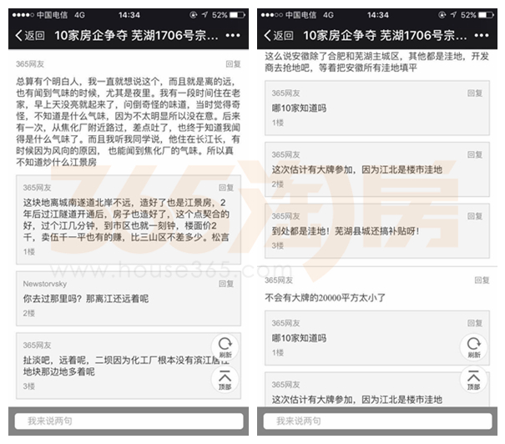The width and height of the screenshot is (505, 444).
Task: Select comment 不会有大牌的20000平方太小了
Action: tap(325, 297)
